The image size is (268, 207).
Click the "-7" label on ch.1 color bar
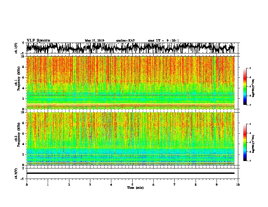tap(249, 105)
